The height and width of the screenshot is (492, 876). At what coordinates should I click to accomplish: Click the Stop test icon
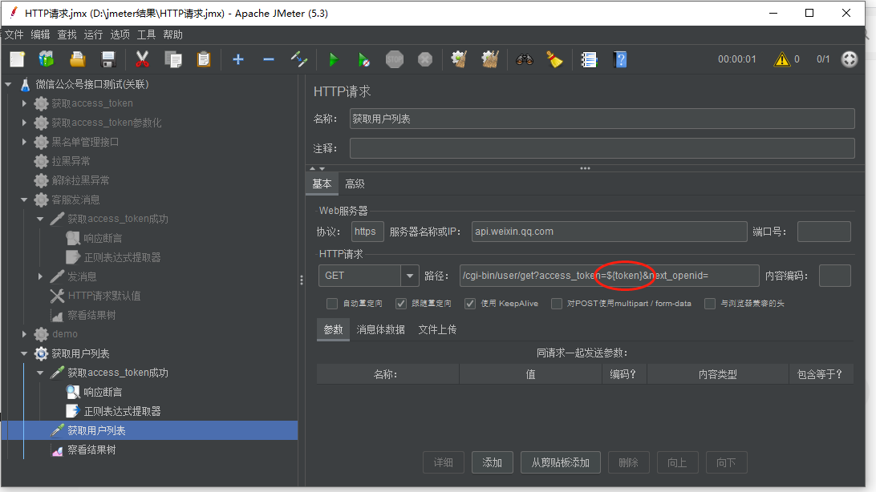(x=395, y=59)
